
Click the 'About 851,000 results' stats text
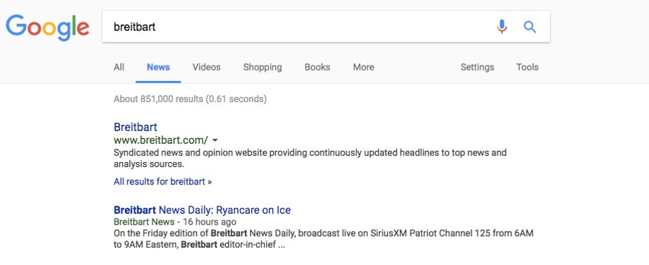190,99
